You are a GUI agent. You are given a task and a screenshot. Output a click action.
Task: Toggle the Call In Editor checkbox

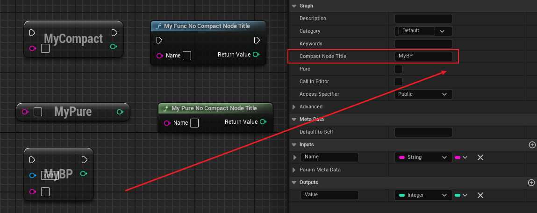coord(399,82)
